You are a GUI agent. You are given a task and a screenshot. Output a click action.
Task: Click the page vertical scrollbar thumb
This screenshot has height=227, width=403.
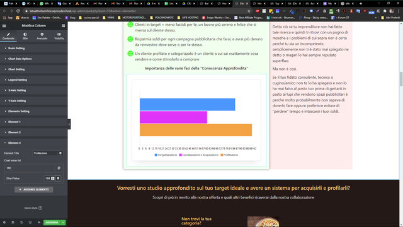tap(401, 79)
